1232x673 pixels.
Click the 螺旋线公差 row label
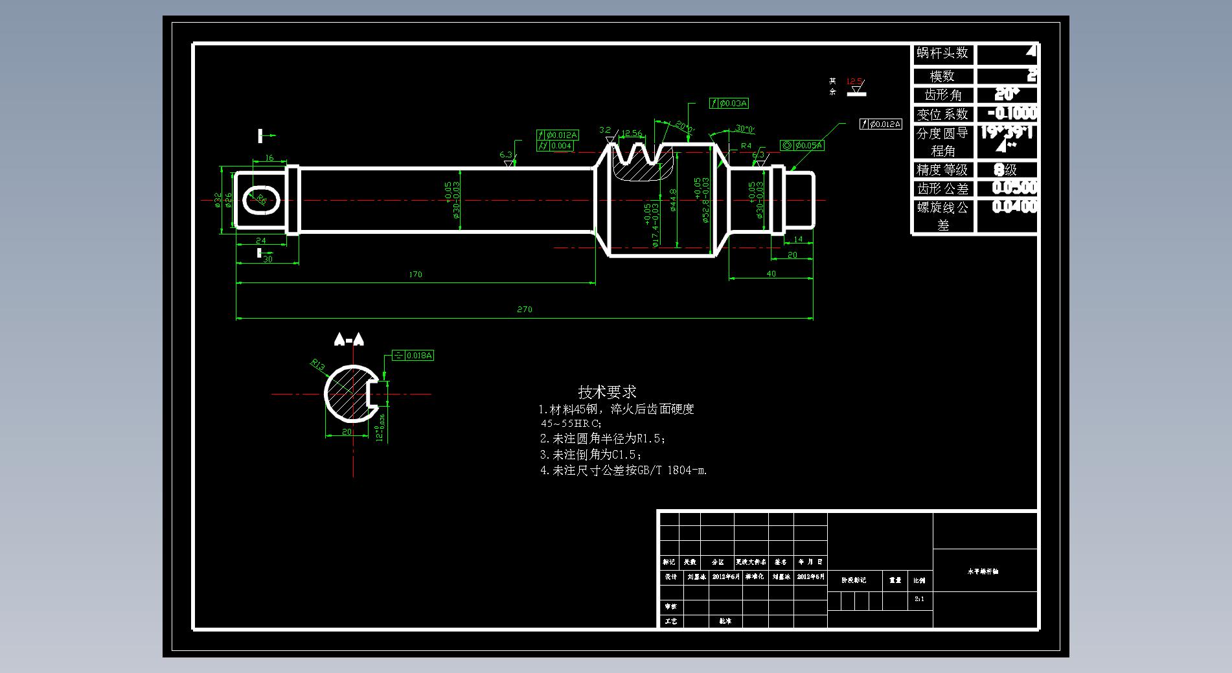coord(942,216)
